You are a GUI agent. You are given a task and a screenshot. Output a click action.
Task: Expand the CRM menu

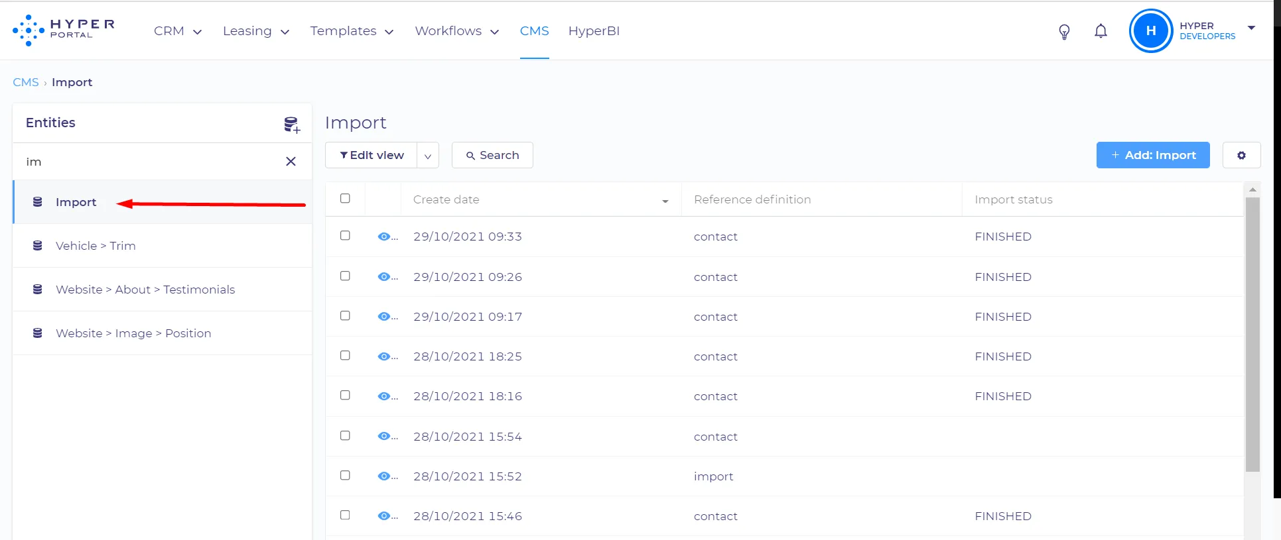(178, 31)
